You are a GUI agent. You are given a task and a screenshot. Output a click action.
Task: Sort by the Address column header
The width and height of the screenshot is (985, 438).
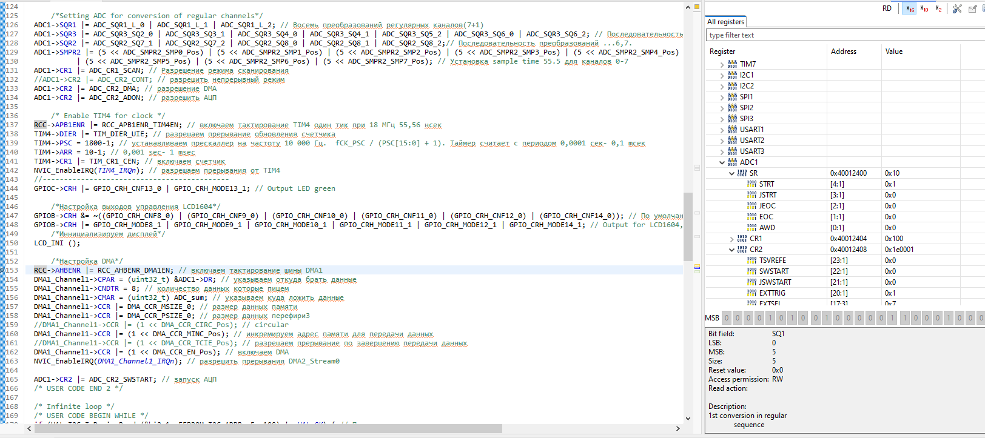(x=843, y=51)
